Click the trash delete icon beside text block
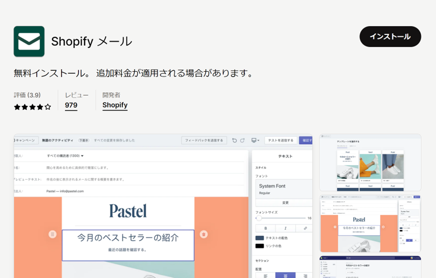 point(204,234)
